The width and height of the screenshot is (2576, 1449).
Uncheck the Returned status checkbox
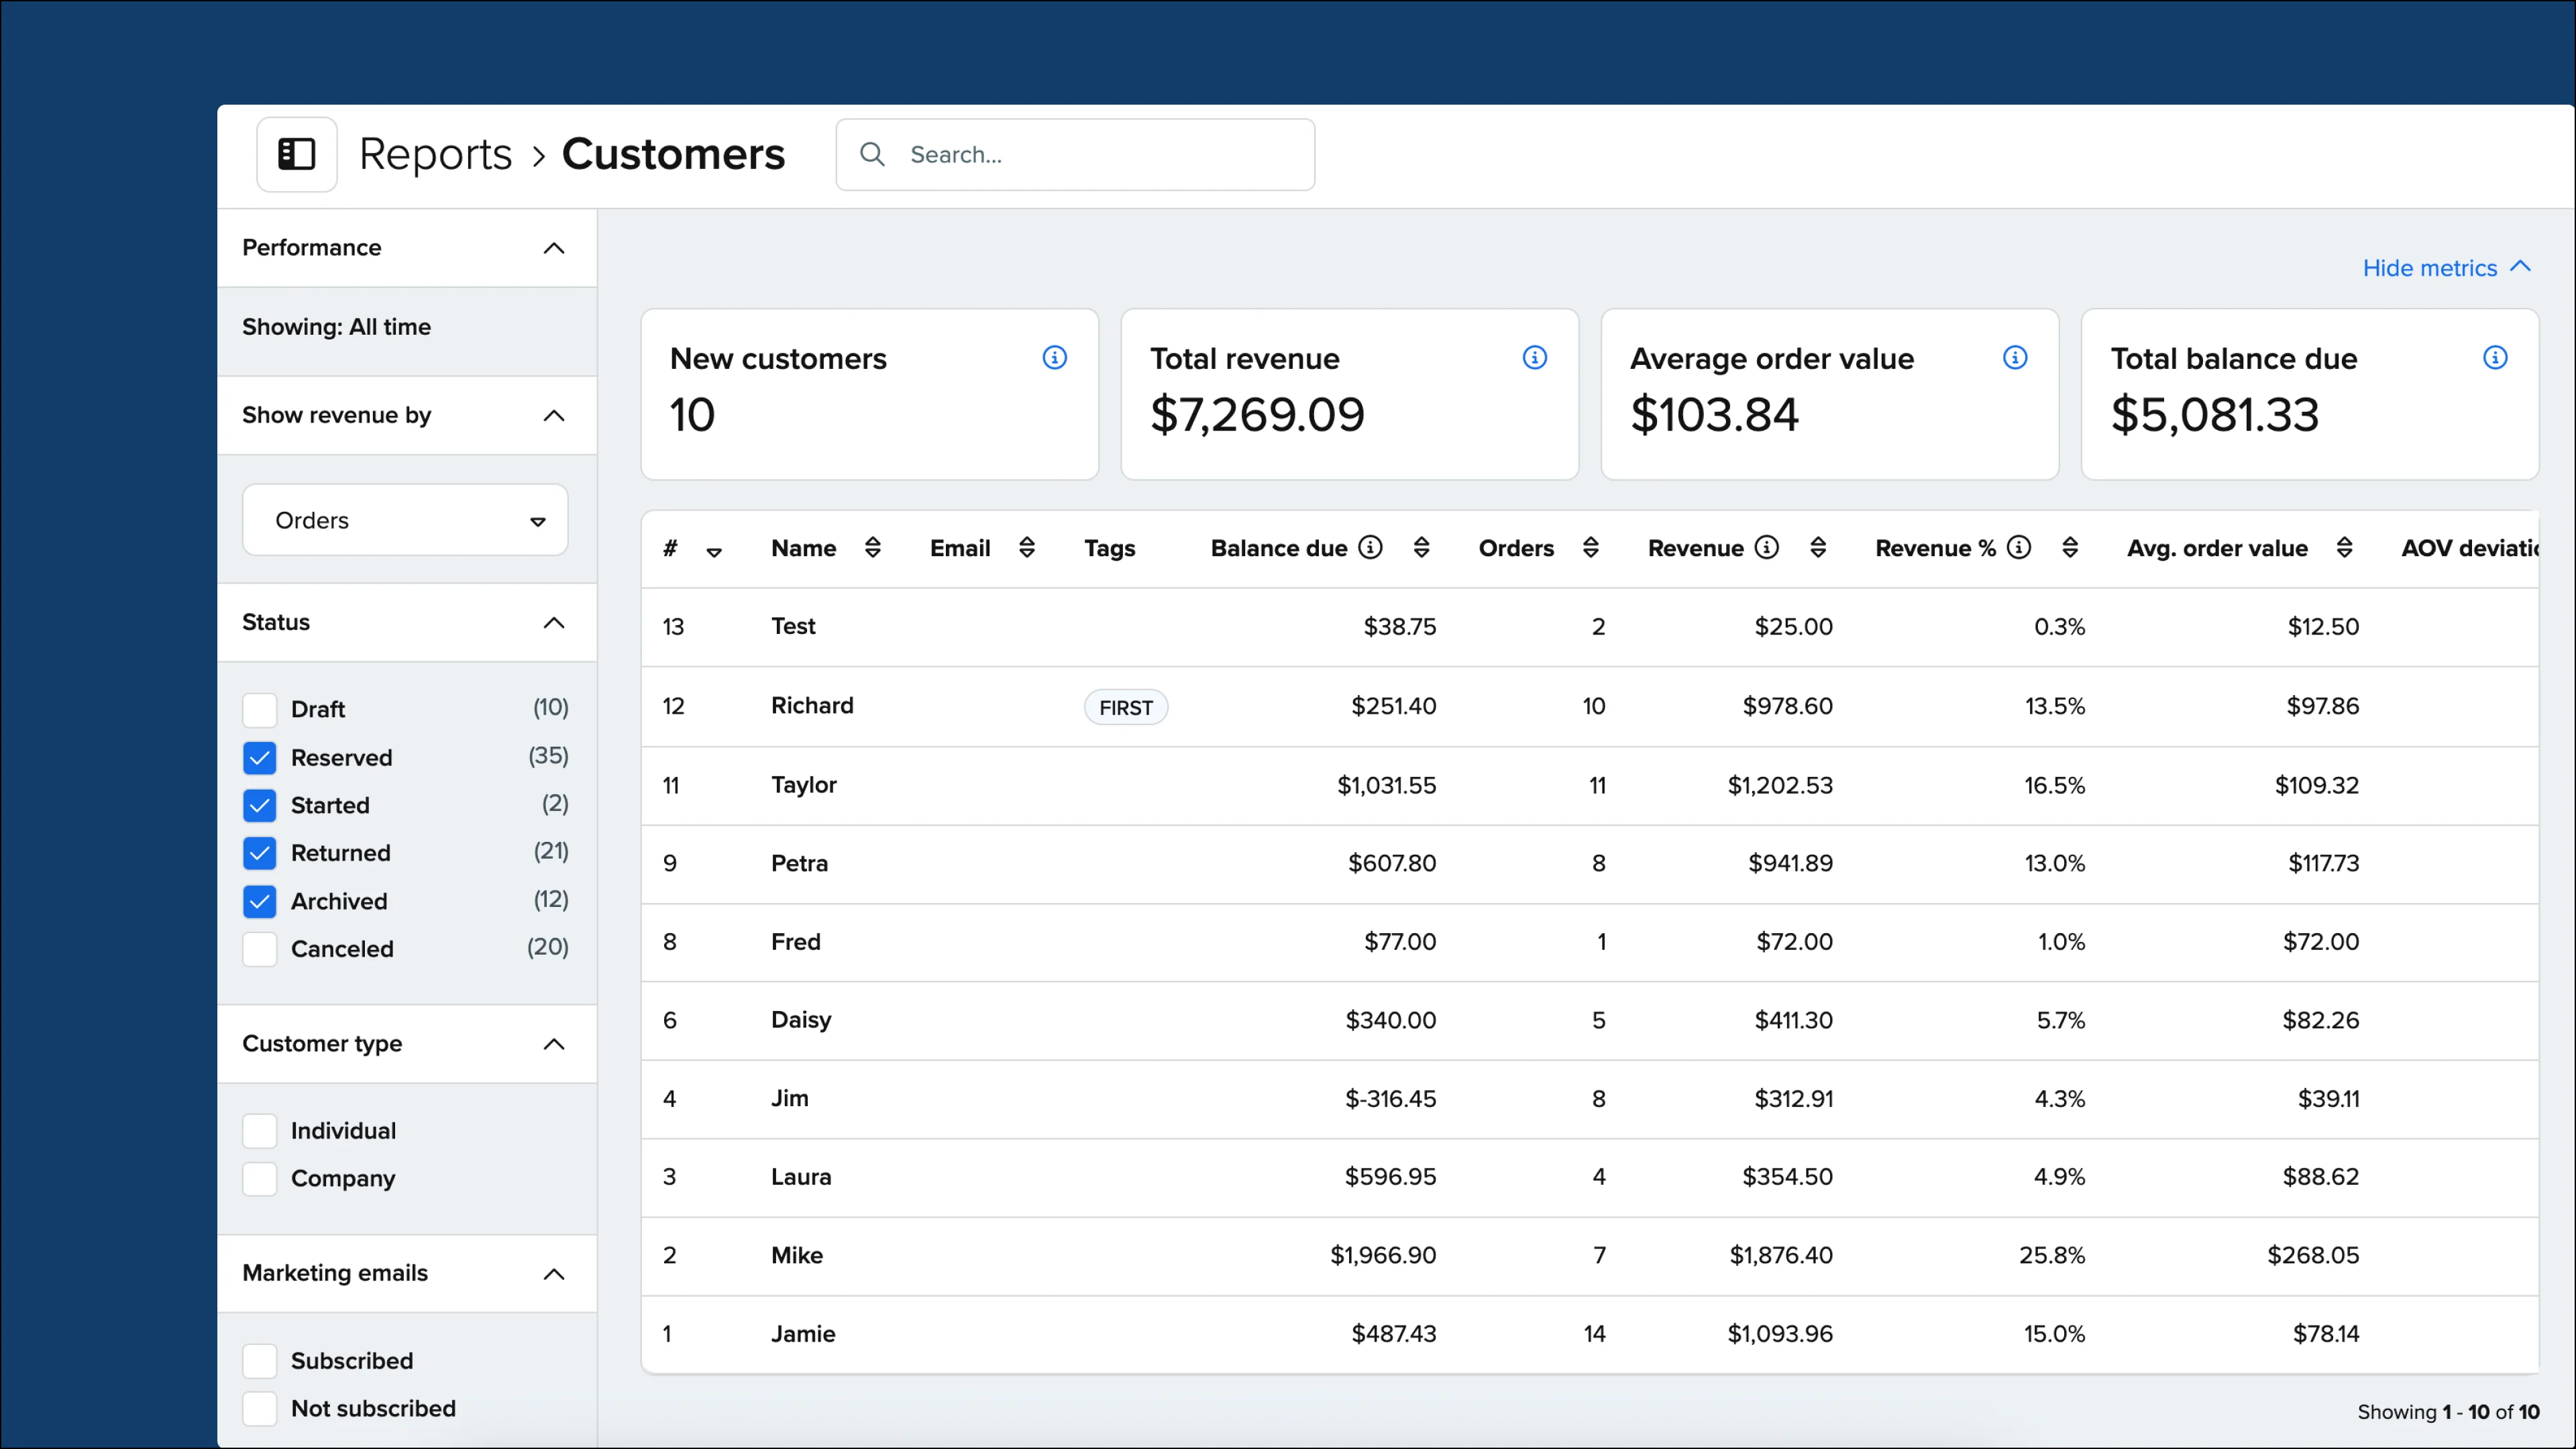[x=259, y=852]
